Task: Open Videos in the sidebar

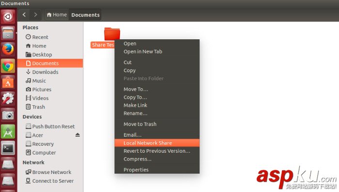Action: 50,98
